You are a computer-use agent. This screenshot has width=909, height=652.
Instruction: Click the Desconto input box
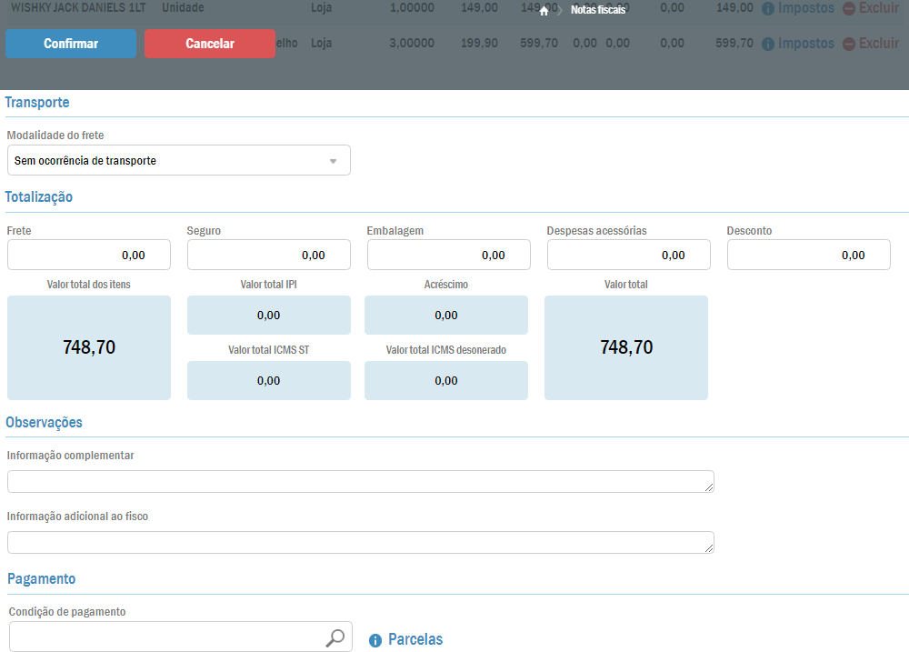[x=809, y=256]
